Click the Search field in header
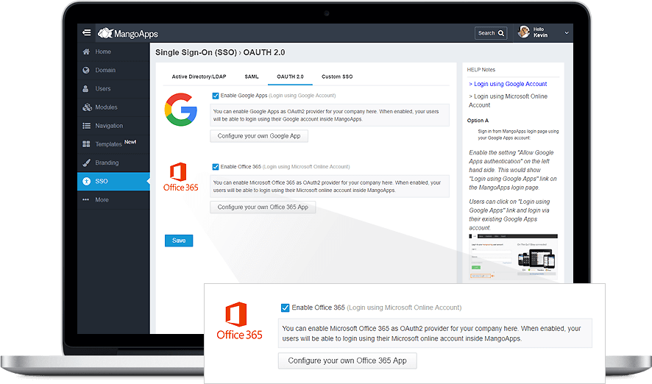652x384 pixels. (x=491, y=33)
